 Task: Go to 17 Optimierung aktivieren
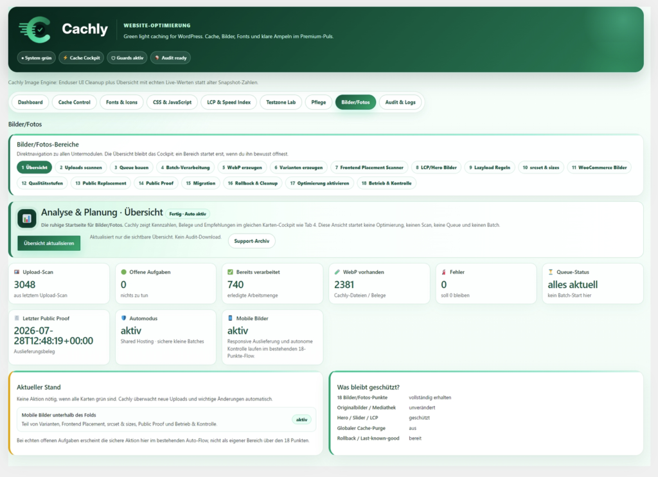(x=319, y=183)
